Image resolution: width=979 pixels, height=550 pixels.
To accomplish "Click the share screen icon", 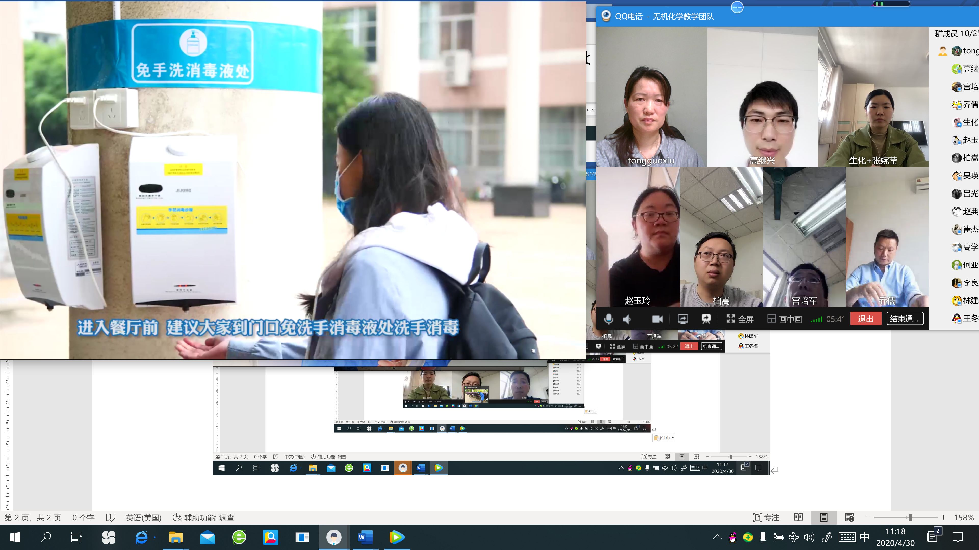I will 682,319.
